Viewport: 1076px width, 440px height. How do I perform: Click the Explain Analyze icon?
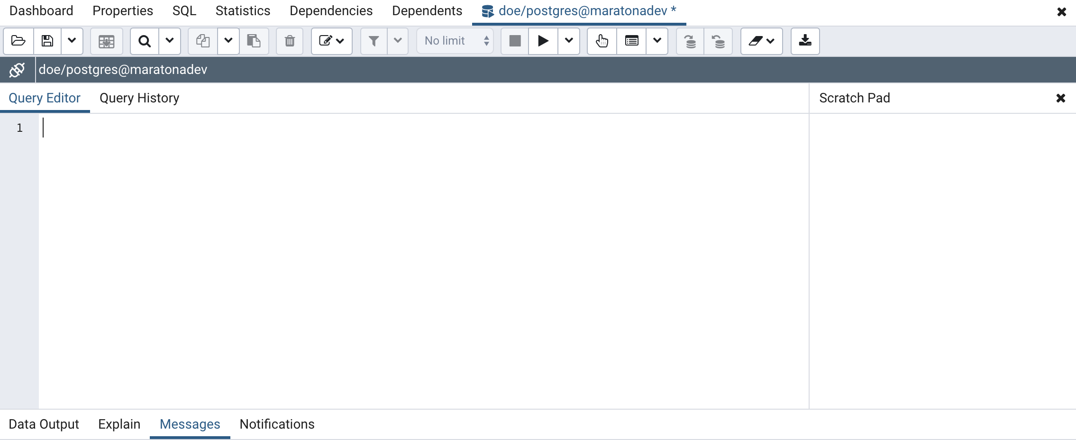[x=631, y=41]
